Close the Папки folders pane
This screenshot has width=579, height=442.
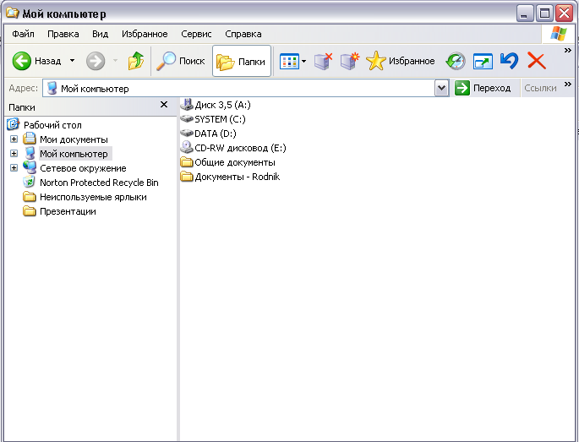coord(164,105)
